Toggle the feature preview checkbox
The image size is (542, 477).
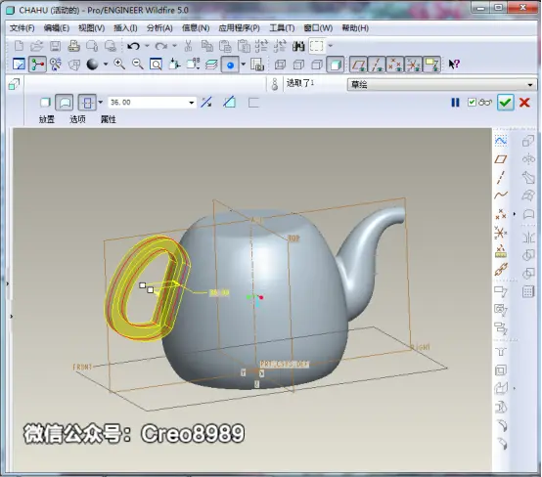[472, 102]
